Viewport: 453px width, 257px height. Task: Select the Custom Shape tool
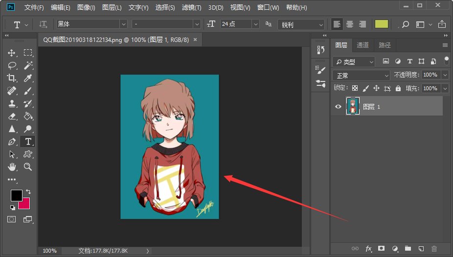[x=28, y=154]
